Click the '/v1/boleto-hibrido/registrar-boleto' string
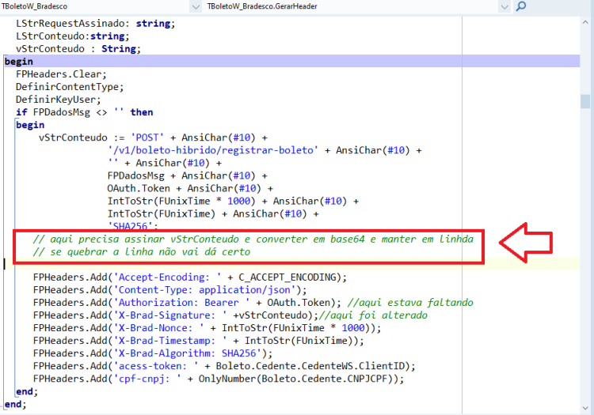The width and height of the screenshot is (594, 415). click(213, 150)
